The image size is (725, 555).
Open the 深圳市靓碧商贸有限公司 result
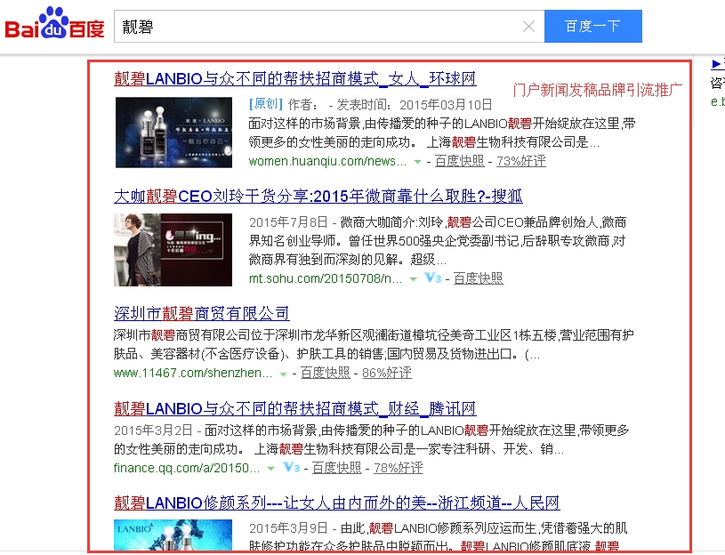[x=202, y=313]
